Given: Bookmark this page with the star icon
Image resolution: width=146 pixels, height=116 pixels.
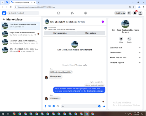Looking at the screenshot, I should [x=134, y=7].
